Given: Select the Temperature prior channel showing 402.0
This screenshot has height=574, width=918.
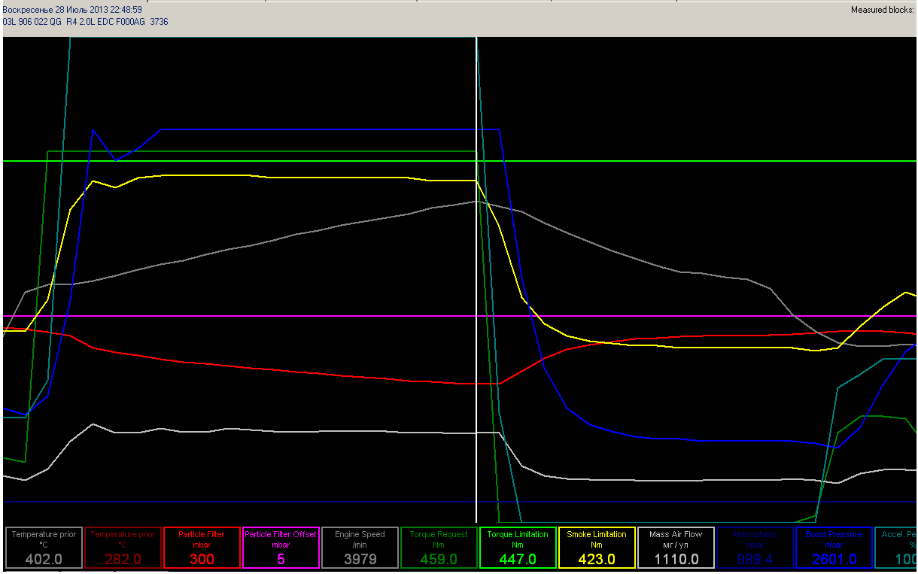Looking at the screenshot, I should click(x=44, y=547).
